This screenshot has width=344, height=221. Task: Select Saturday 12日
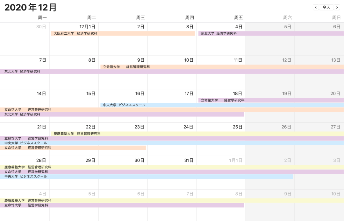pyautogui.click(x=287, y=60)
